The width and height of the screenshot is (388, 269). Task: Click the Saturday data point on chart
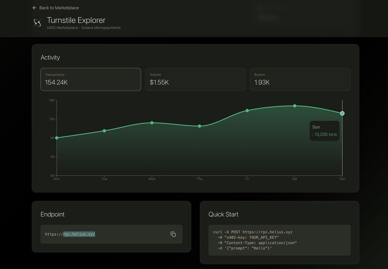coord(295,106)
